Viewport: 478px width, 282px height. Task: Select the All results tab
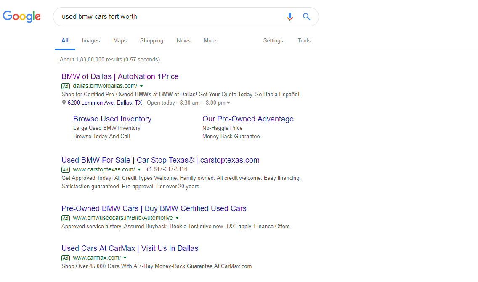coord(65,41)
